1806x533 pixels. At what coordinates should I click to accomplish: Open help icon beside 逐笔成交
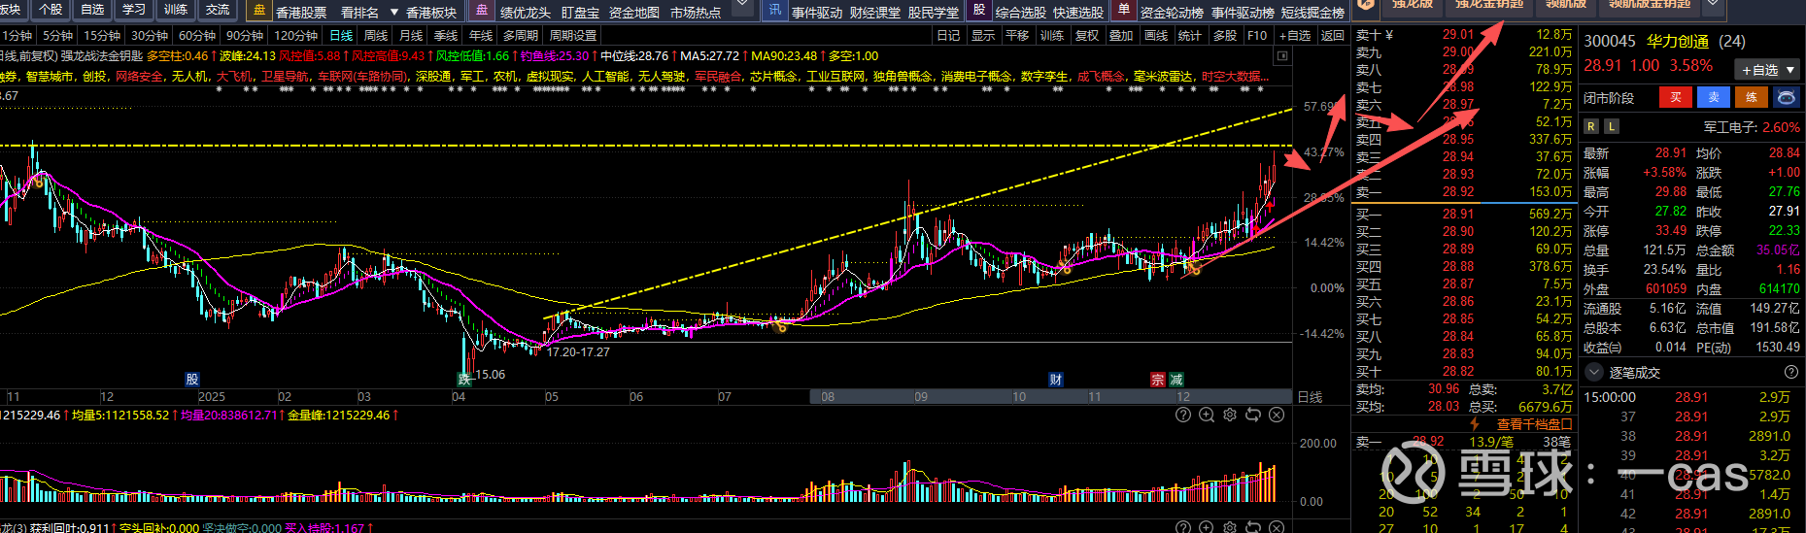click(x=1790, y=372)
